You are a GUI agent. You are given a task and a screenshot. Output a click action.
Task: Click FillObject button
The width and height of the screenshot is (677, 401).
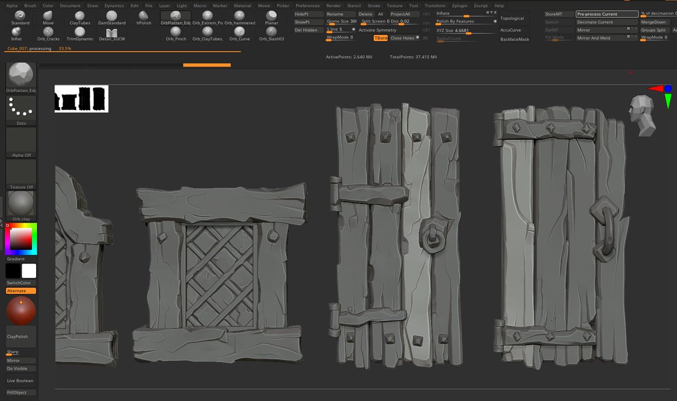tap(21, 393)
